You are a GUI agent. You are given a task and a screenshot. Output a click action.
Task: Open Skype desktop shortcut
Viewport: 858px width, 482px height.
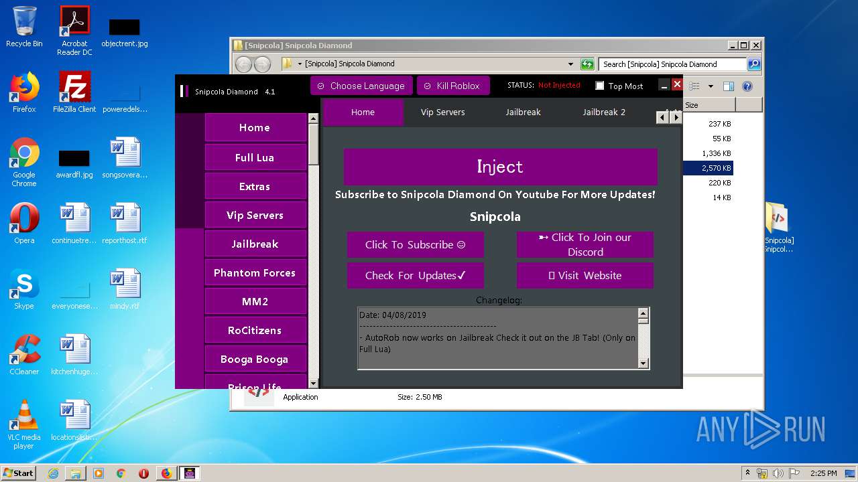click(24, 289)
